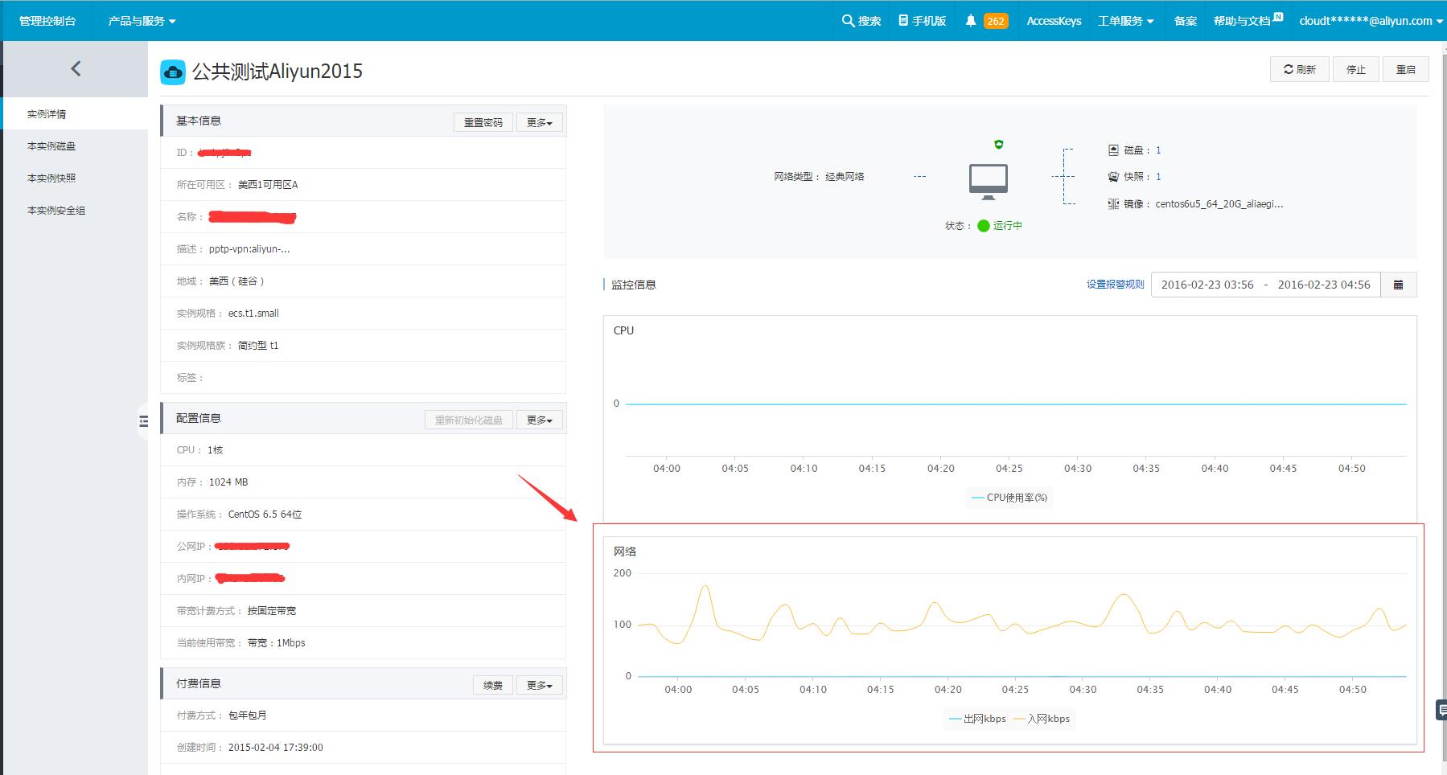
Task: Click start date 2016-02-23 03:56 field
Action: [x=1207, y=285]
